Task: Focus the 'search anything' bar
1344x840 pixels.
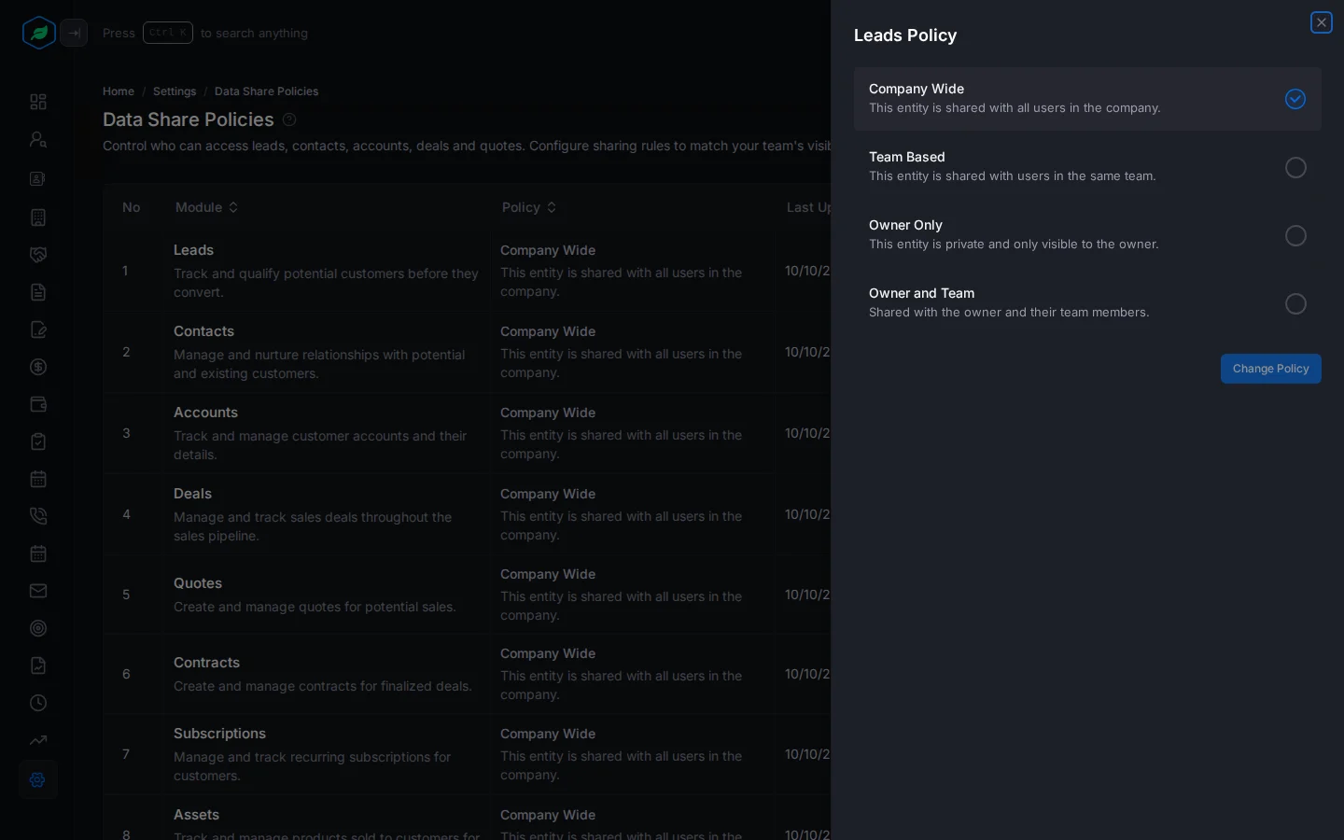Action: point(205,33)
